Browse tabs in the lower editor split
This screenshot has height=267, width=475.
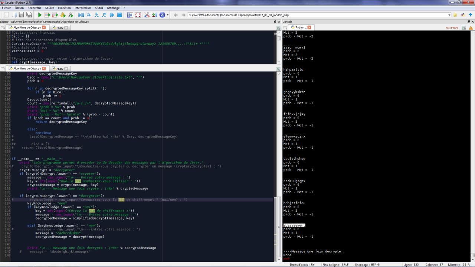coord(3,69)
